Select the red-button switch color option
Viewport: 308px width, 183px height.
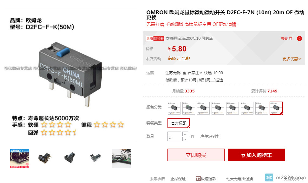pyautogui.click(x=262, y=108)
